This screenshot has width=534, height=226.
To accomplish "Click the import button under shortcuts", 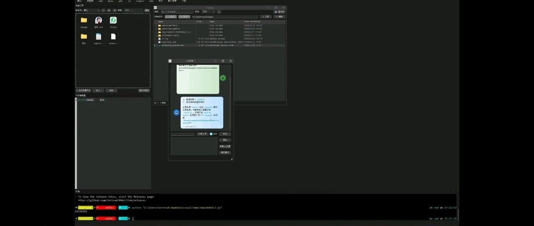I will pyautogui.click(x=98, y=90).
